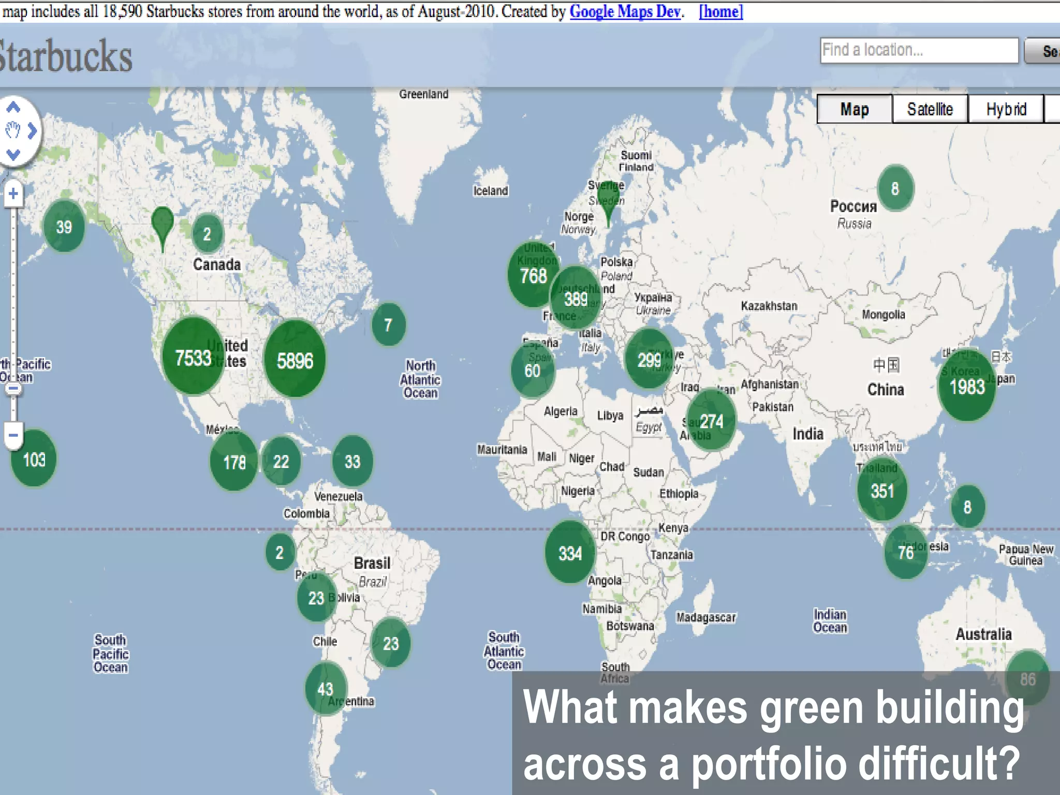
Task: Click the green pin marker in western Canada
Action: coord(163,230)
